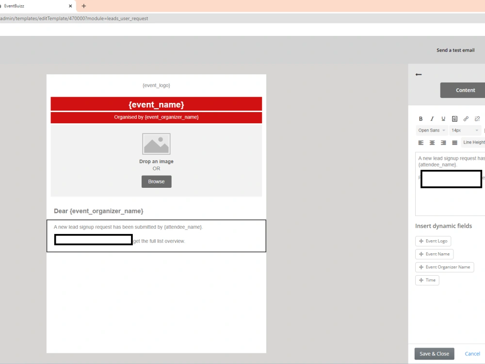Click the 'Drop an image' label
The width and height of the screenshot is (485, 364).
156,162
